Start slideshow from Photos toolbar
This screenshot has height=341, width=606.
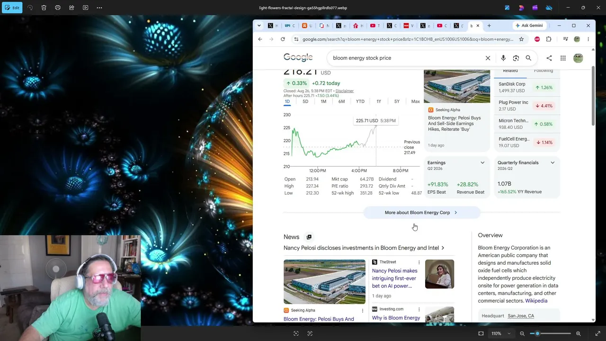(x=85, y=8)
